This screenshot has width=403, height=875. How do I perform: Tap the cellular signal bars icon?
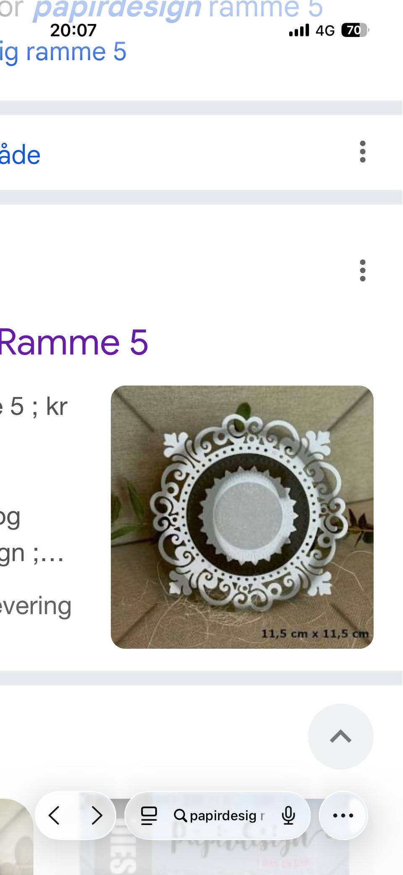tap(299, 30)
